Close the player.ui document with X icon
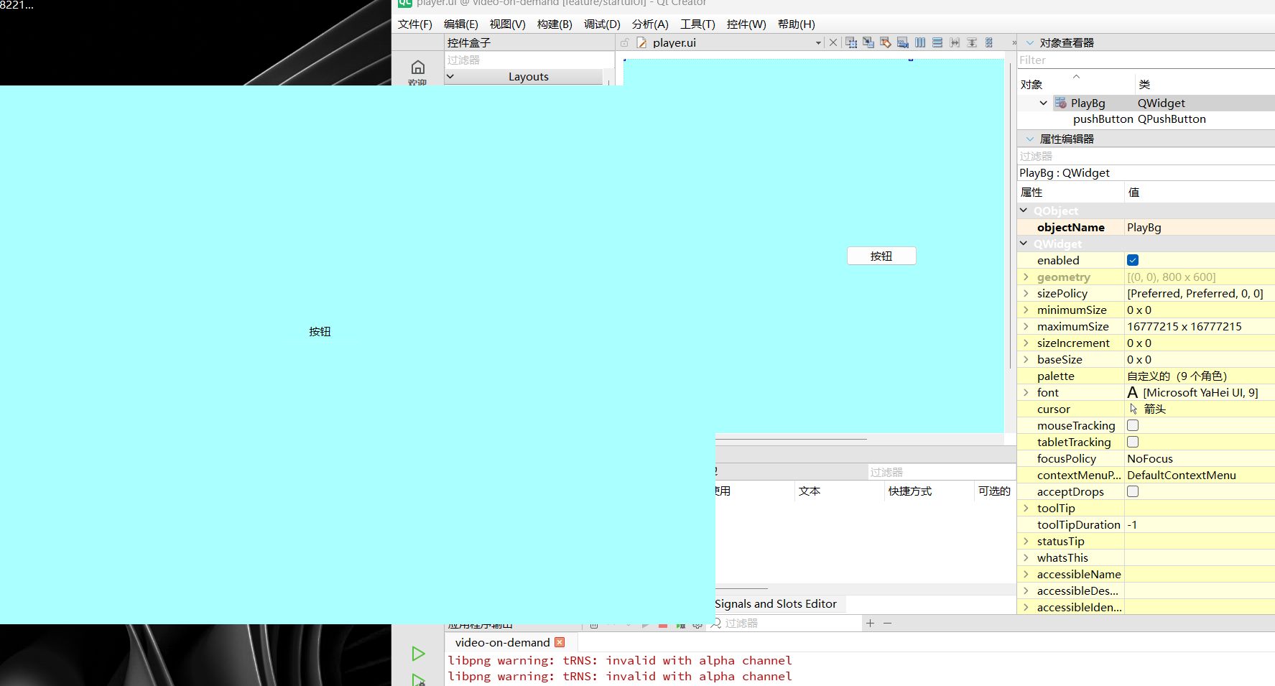This screenshot has width=1275, height=686. tap(833, 42)
